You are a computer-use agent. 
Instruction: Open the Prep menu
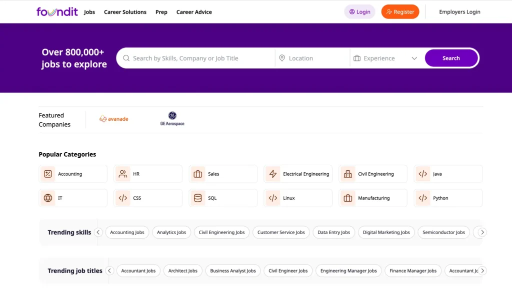[x=161, y=12]
